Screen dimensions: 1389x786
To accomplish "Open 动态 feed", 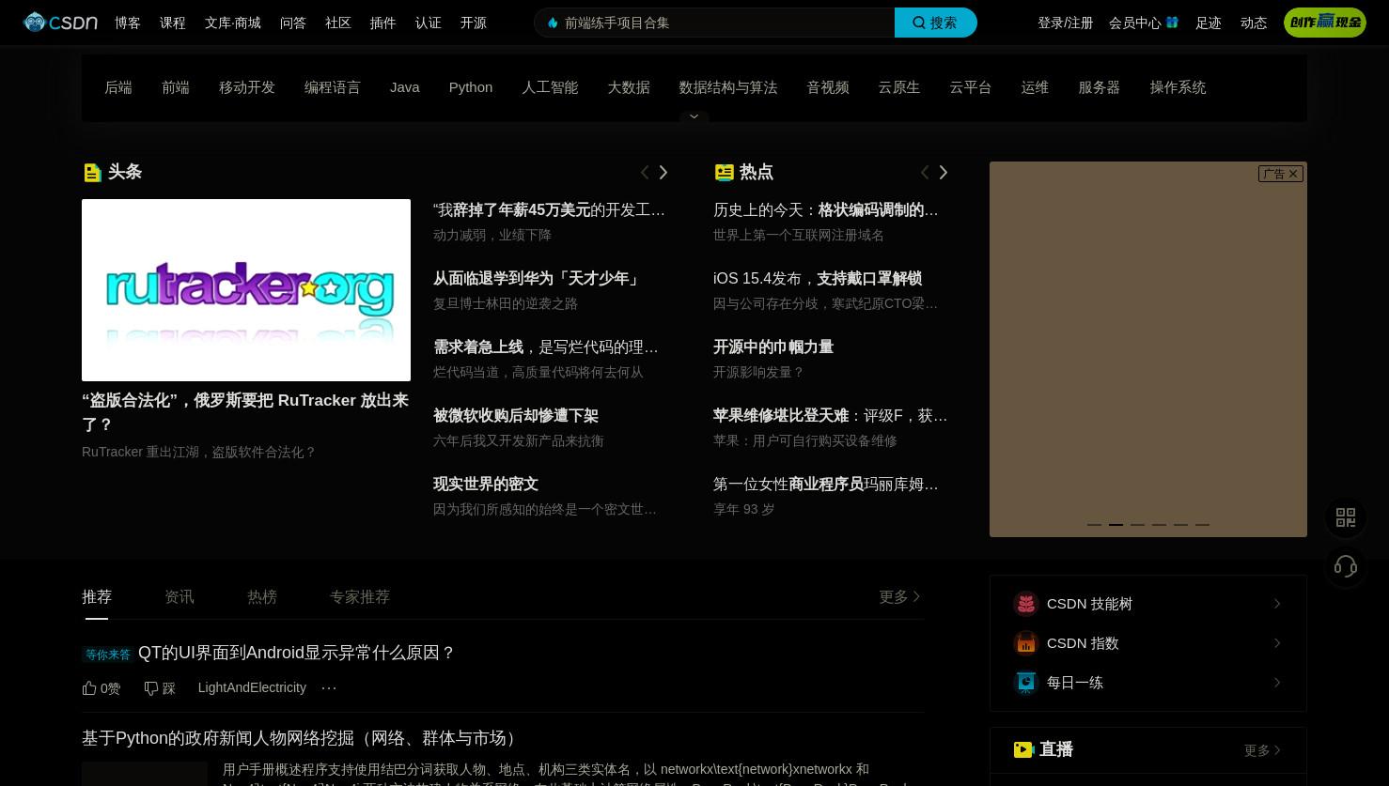I will 1254,23.
